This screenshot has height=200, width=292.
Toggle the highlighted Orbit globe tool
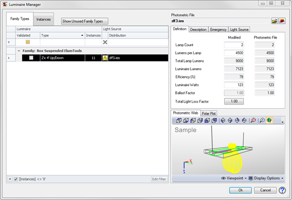click(269, 121)
